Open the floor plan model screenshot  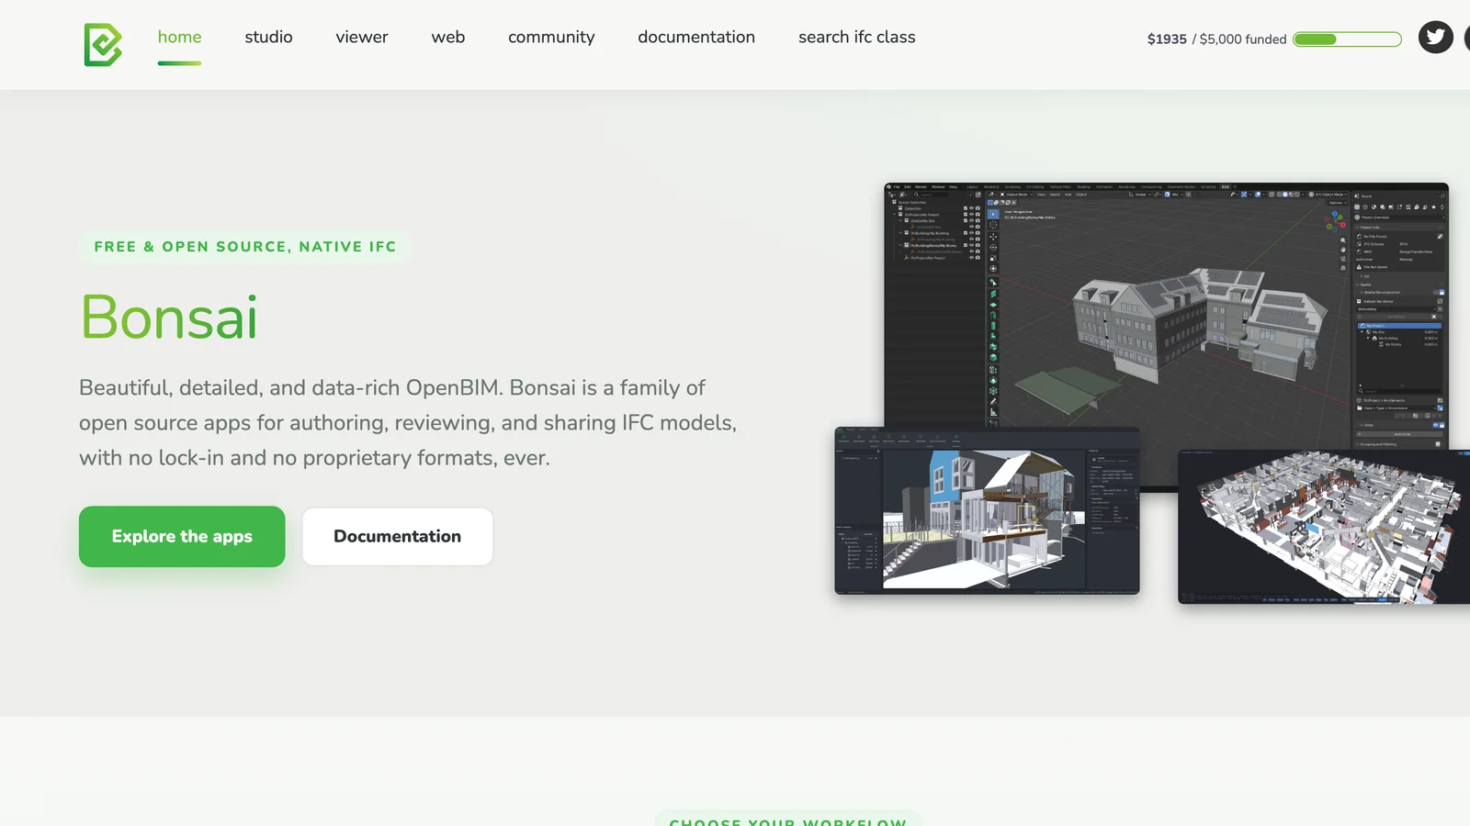[1324, 527]
